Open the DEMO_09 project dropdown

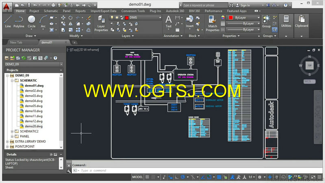[x=61, y=64]
